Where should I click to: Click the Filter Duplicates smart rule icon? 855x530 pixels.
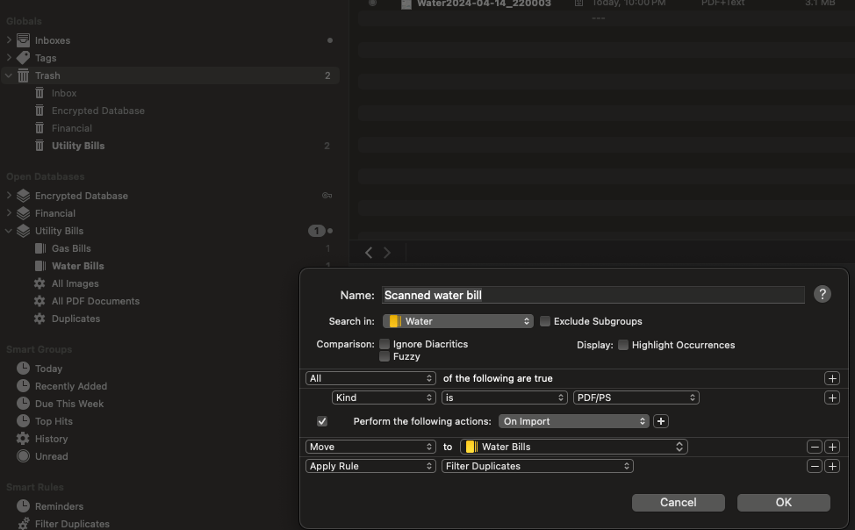click(x=23, y=524)
